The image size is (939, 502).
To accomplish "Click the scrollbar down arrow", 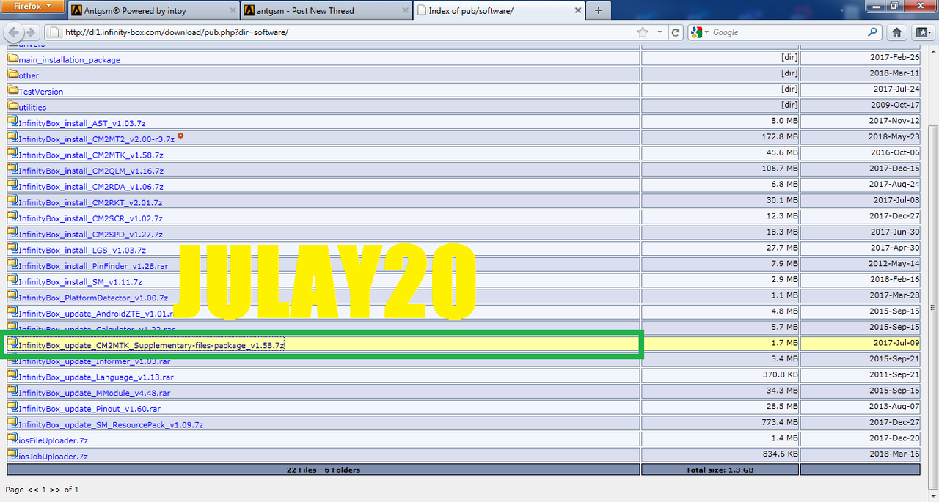I will (933, 495).
